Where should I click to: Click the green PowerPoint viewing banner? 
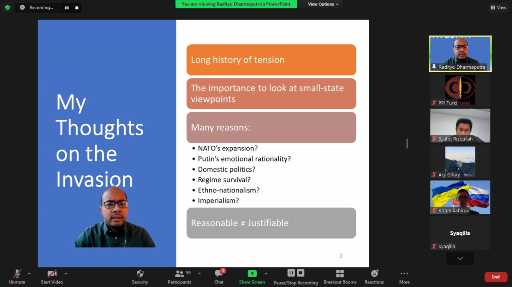pos(236,4)
